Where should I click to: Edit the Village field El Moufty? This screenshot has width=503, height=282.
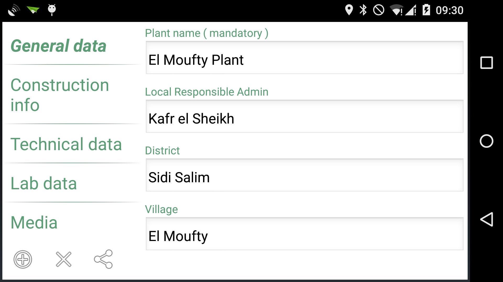[304, 234]
